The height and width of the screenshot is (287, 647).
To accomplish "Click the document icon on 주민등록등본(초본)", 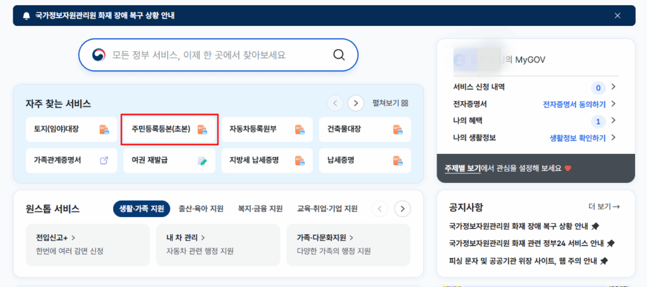I will click(x=202, y=130).
